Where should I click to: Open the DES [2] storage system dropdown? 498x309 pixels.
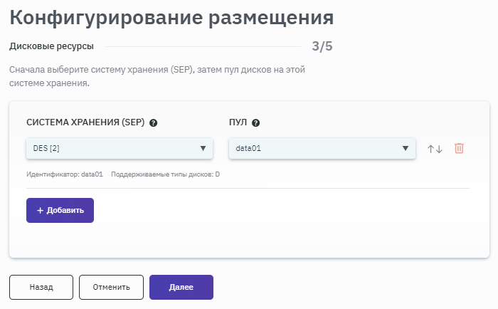click(x=114, y=149)
